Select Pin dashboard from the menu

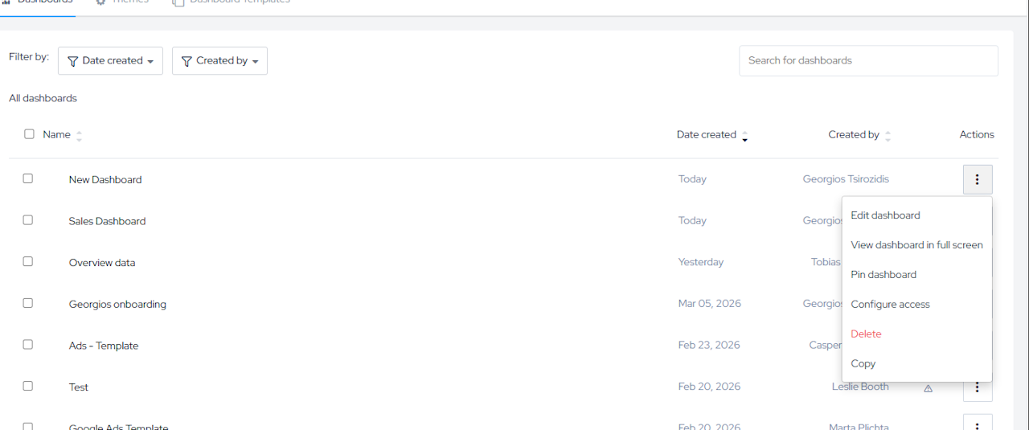point(883,274)
